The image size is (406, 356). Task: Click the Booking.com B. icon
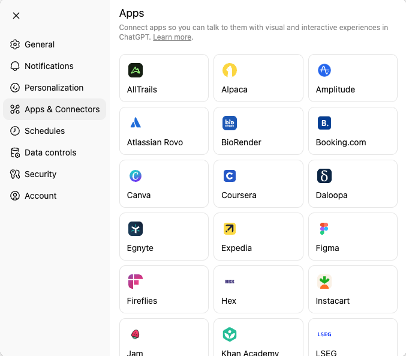click(324, 123)
